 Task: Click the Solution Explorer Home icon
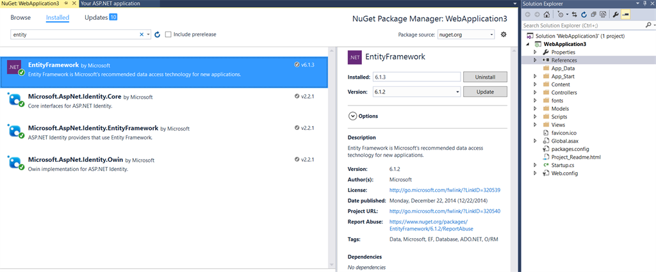(x=546, y=14)
